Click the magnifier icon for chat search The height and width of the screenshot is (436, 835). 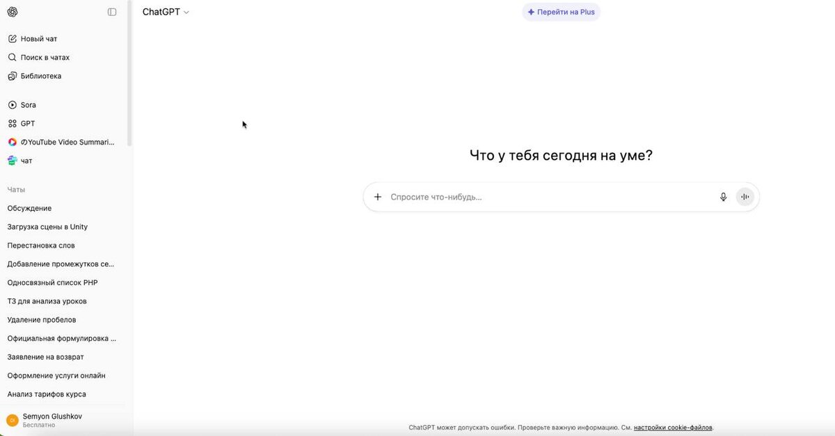[x=12, y=58]
